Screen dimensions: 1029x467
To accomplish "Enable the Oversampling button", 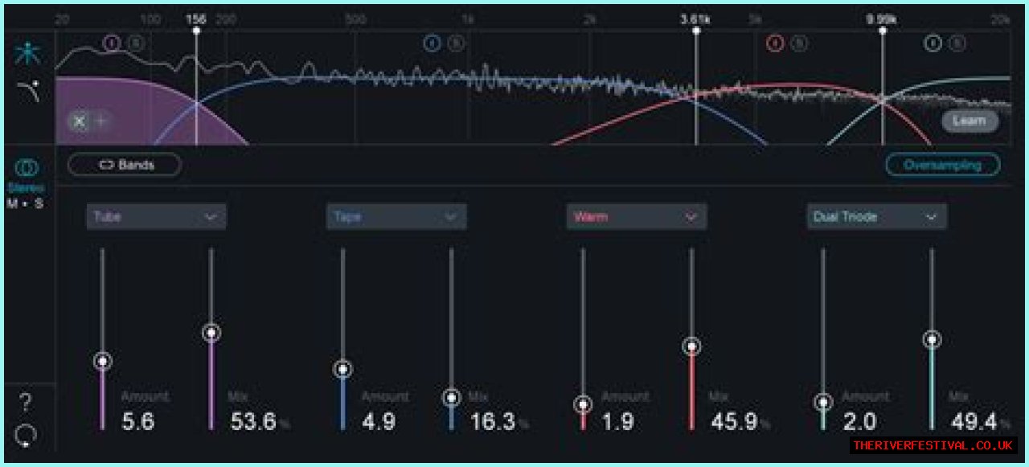I will click(x=942, y=165).
